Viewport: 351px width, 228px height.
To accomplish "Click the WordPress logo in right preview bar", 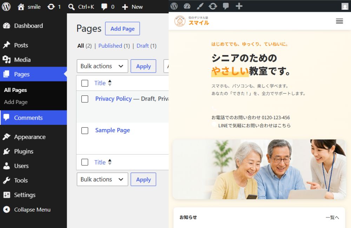I will (x=174, y=6).
